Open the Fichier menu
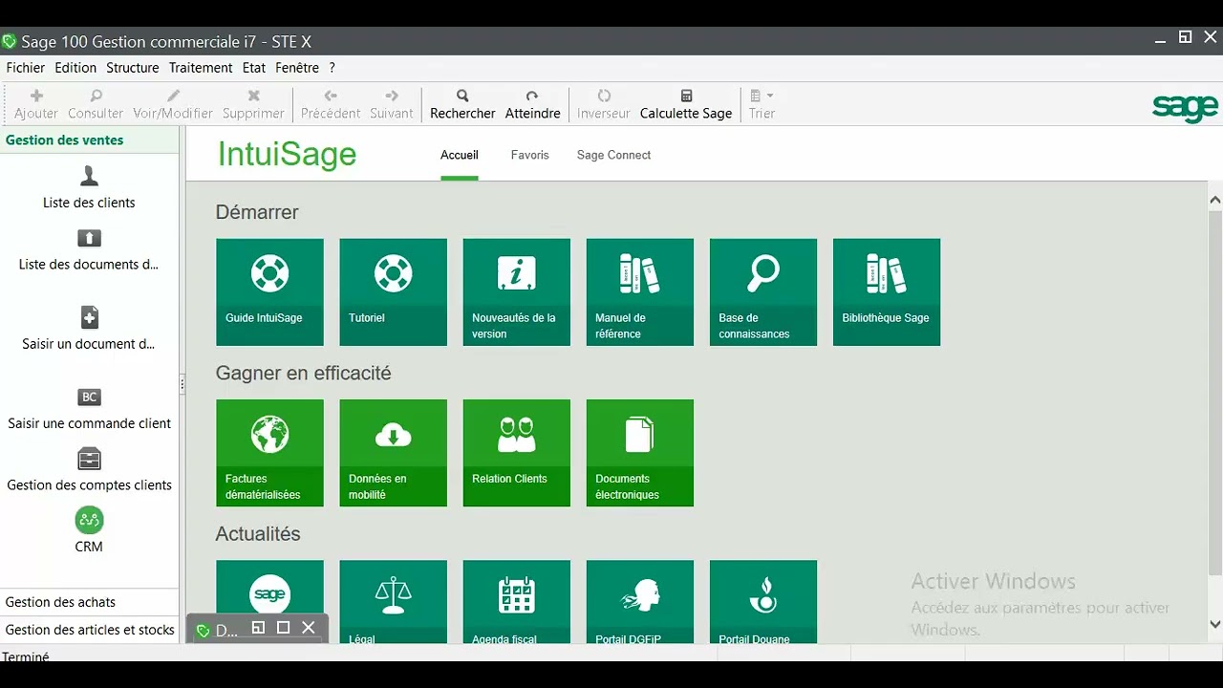 pos(26,68)
